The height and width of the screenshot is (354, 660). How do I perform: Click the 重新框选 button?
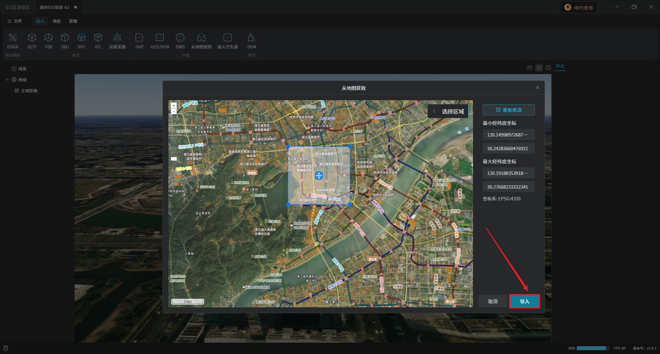click(x=508, y=110)
